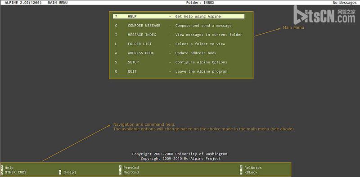This screenshot has width=360, height=177.
Task: Click the Help command in bottom bar
Action: [9, 168]
